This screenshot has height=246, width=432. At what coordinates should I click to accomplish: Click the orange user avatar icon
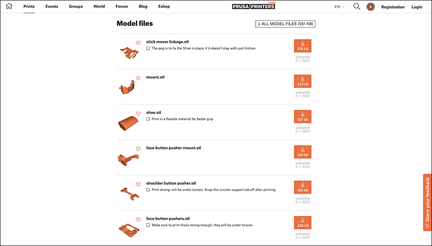point(371,6)
